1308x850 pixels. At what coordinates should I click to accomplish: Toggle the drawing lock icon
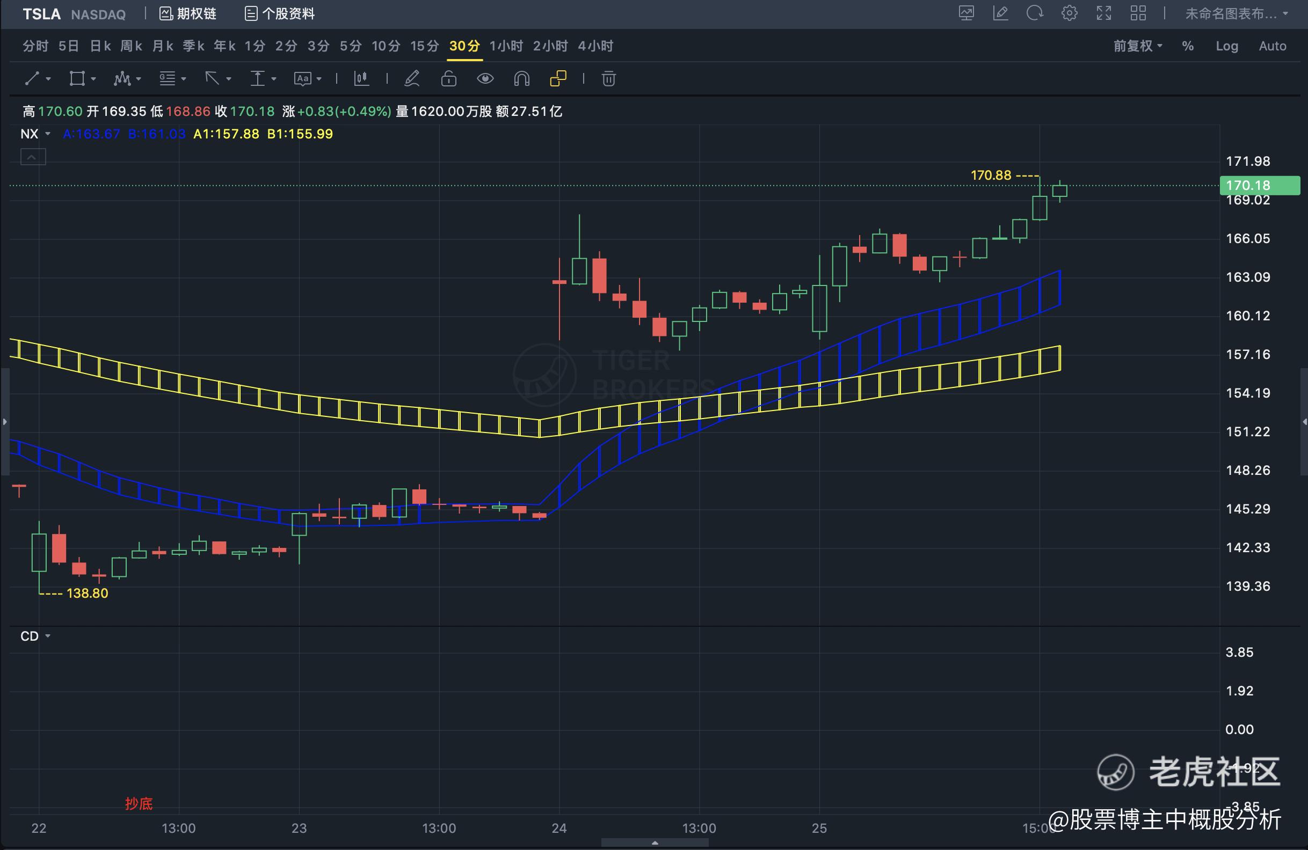pyautogui.click(x=448, y=78)
